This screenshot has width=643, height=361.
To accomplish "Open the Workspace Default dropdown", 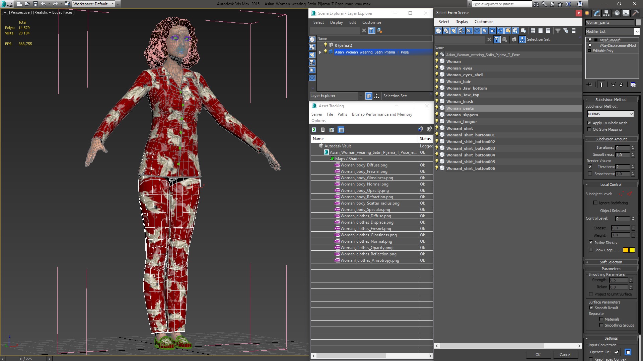I will coord(94,4).
